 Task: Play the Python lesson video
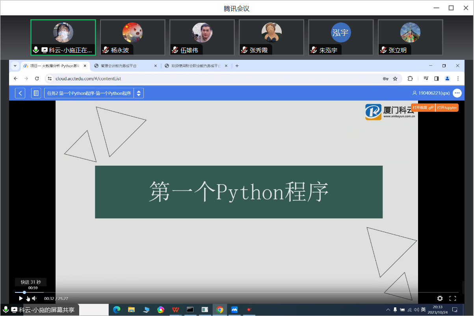(x=21, y=299)
